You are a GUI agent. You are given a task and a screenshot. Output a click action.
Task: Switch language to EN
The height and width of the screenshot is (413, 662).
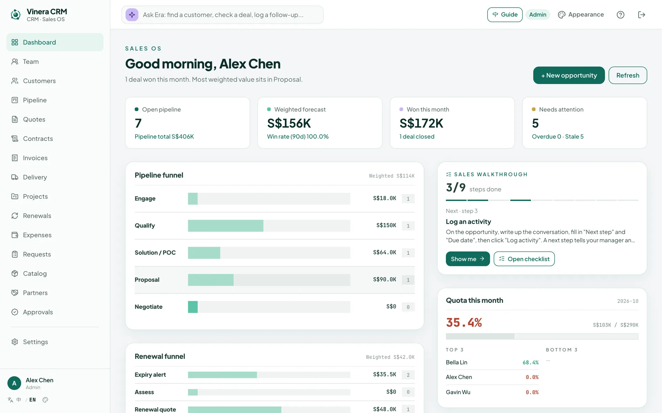[x=32, y=400]
